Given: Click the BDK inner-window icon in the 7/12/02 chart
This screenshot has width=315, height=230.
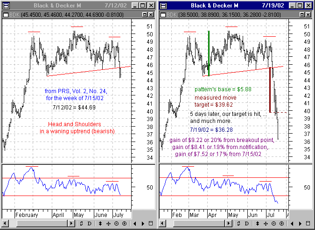Looking at the screenshot, I should pos(6,14).
